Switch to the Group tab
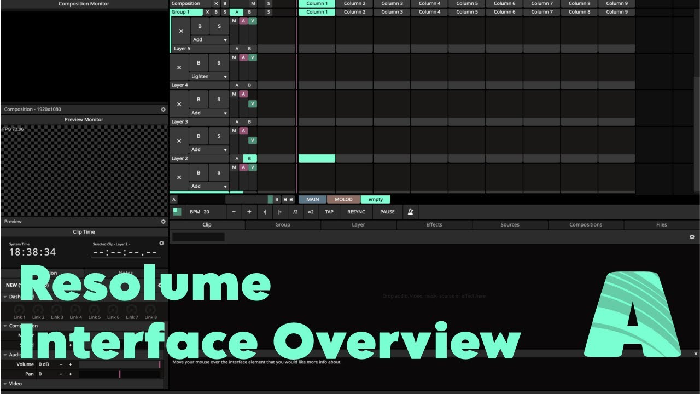The height and width of the screenshot is (394, 700). [283, 225]
